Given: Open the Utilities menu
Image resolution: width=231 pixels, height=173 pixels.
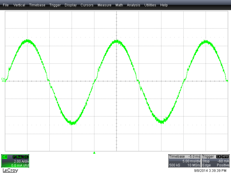Looking at the screenshot, I should [x=150, y=5].
